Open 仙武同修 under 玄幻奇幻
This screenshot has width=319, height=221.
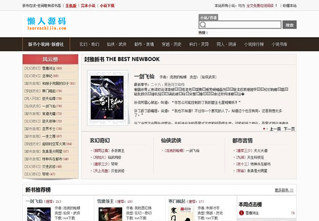click(x=114, y=157)
